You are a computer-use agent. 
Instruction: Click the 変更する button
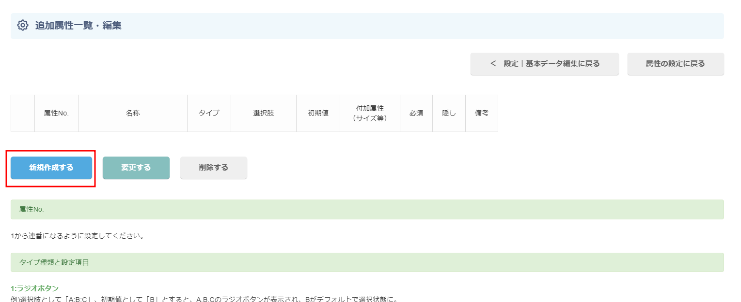click(136, 168)
